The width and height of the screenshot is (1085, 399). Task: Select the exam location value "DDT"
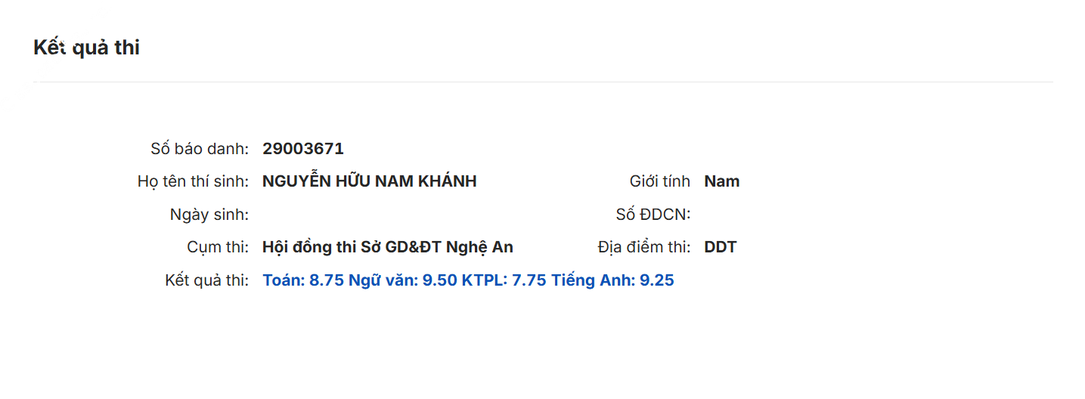[721, 247]
